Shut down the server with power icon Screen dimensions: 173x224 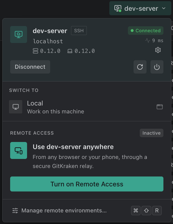[157, 67]
